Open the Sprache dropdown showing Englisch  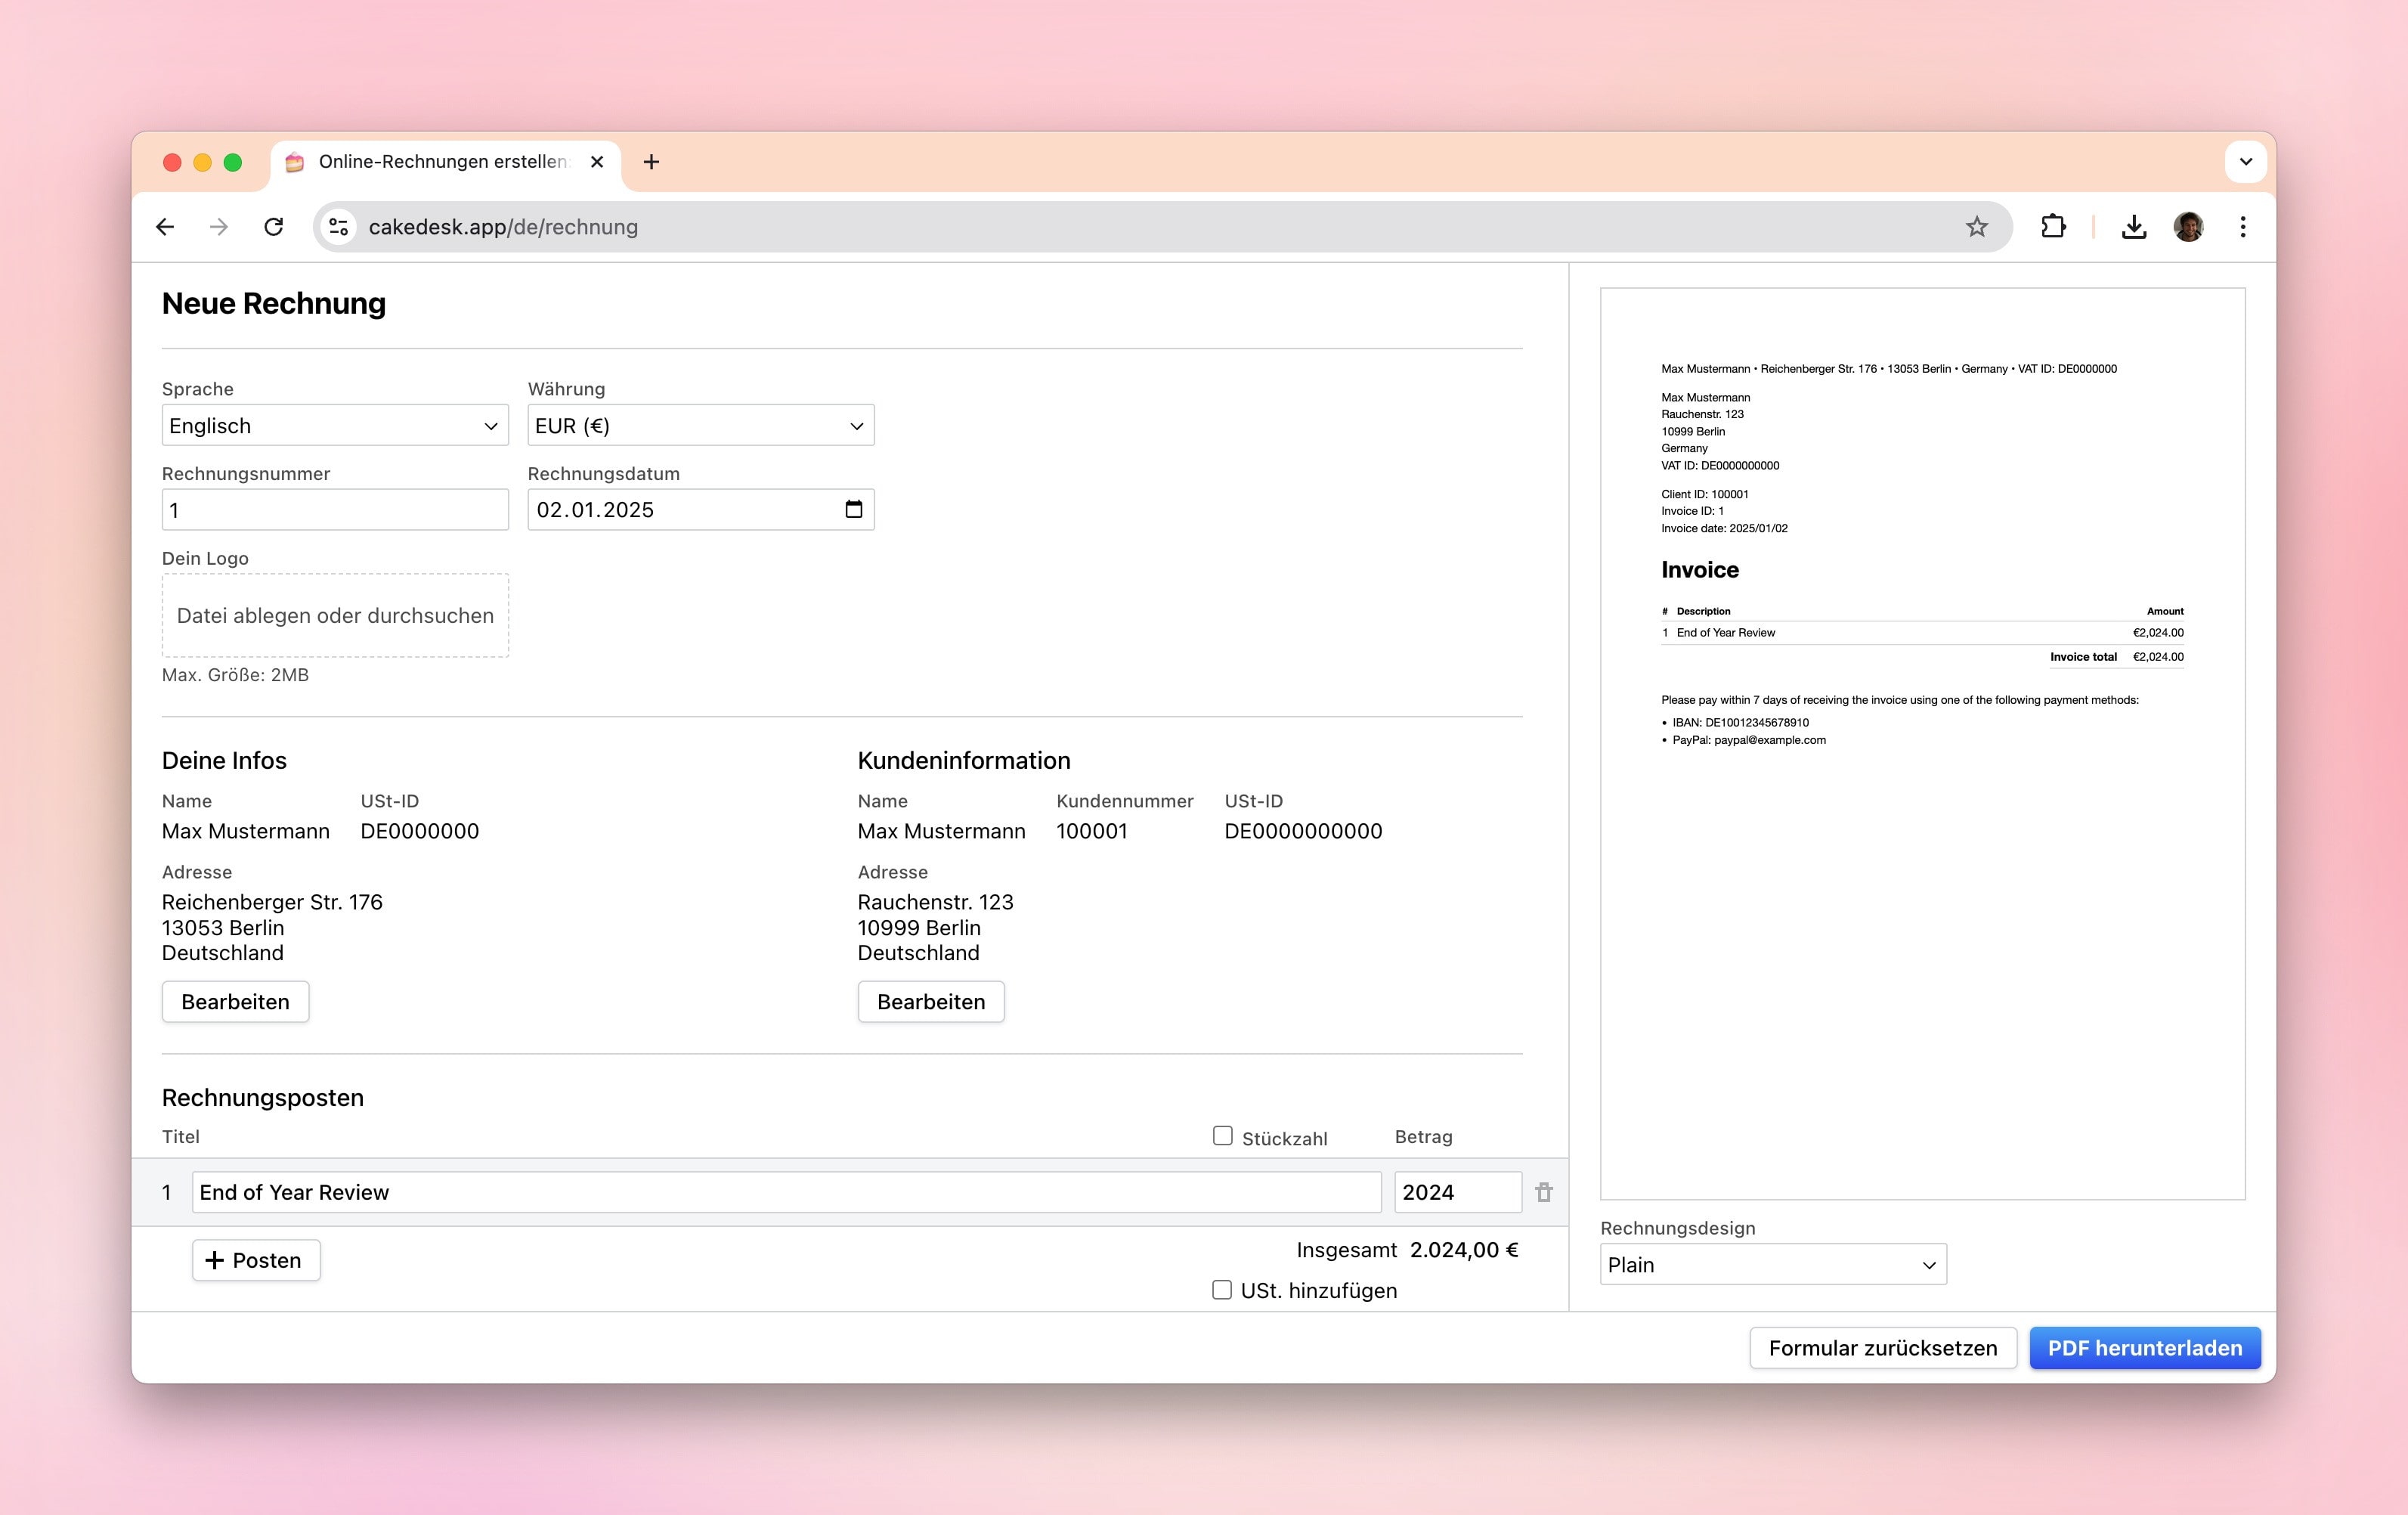point(335,426)
